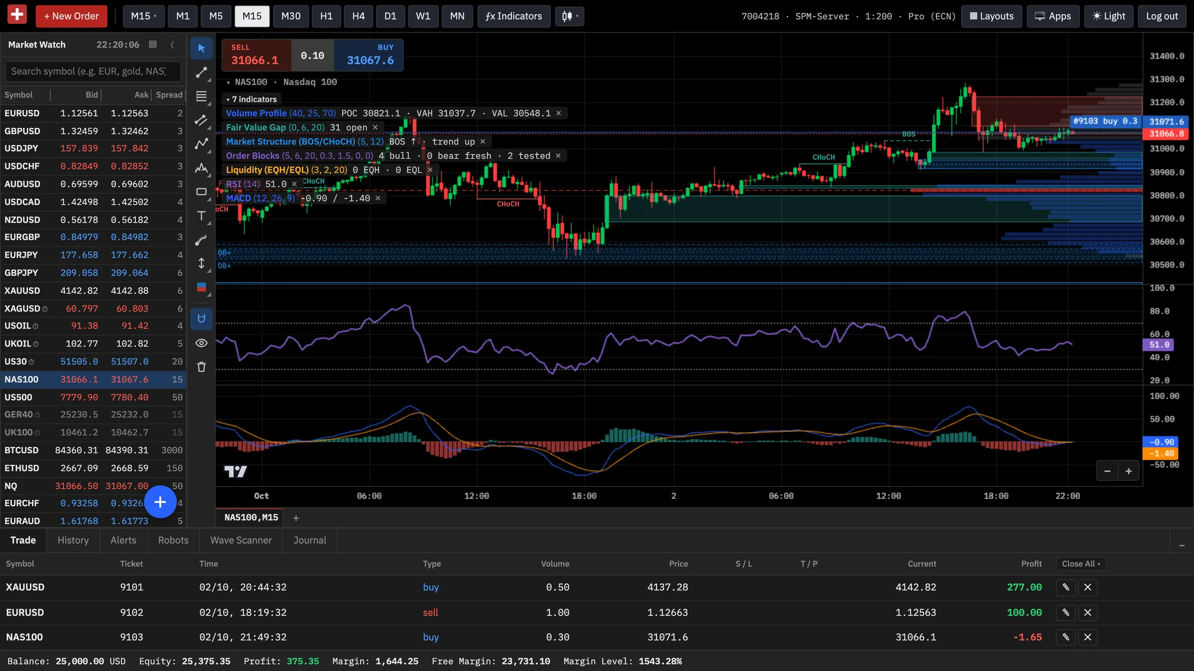
Task: Edit the XAUUSD position pencil icon
Action: [1066, 587]
